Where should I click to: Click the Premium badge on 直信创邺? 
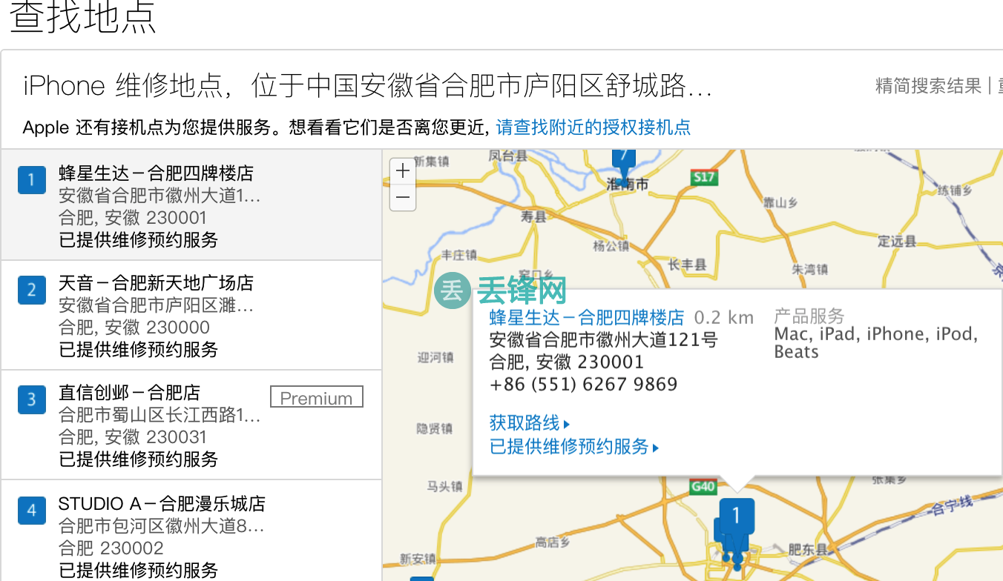pos(317,397)
